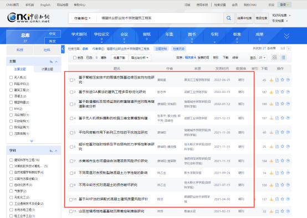Image resolution: width=307 pixels, height=218 pixels.
Task: Tick 无人机(3) topic filter checkbox
Action: [11, 77]
